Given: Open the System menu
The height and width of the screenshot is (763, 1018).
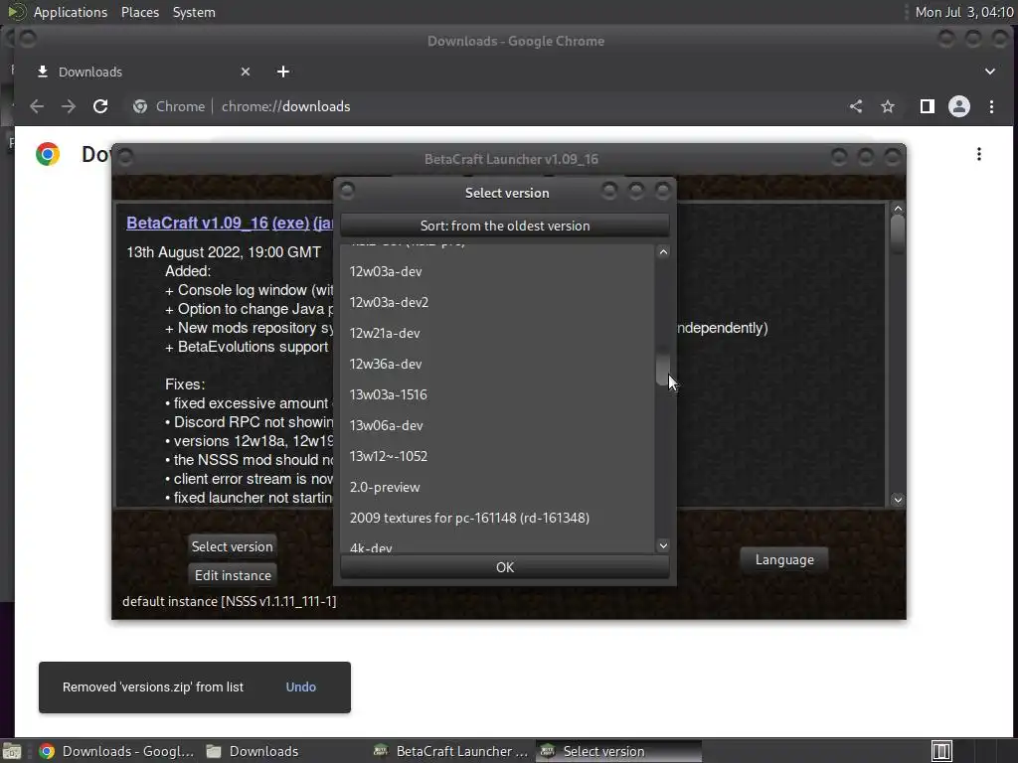Looking at the screenshot, I should 194,12.
